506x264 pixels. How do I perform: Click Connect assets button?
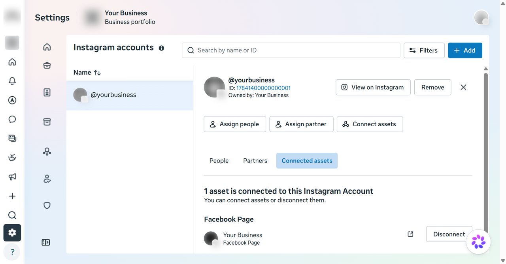[370, 124]
